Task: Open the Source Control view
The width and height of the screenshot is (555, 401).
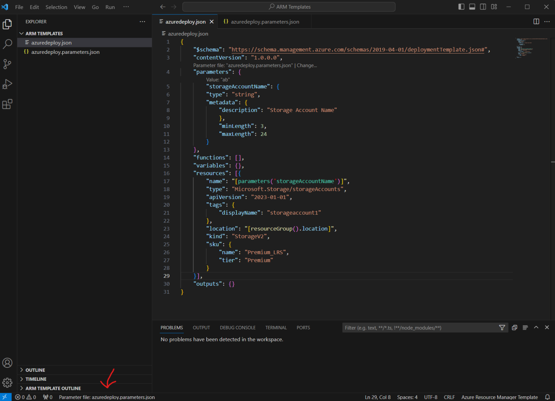Action: 7,64
